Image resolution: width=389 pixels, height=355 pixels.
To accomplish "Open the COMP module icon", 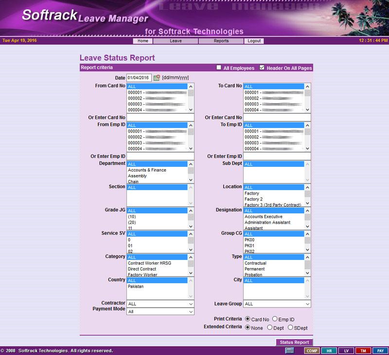I will pyautogui.click(x=312, y=351).
